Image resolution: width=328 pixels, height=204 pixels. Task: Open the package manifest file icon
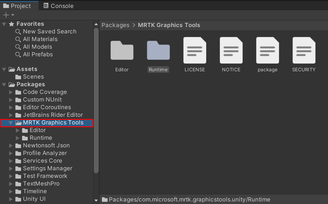pyautogui.click(x=267, y=50)
